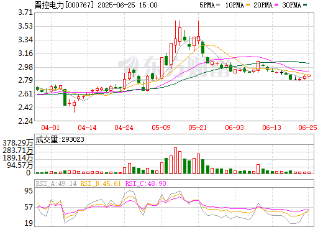Click the RSI_C:48.90 indicator label
This screenshot has height=227, width=323.
(x=146, y=183)
